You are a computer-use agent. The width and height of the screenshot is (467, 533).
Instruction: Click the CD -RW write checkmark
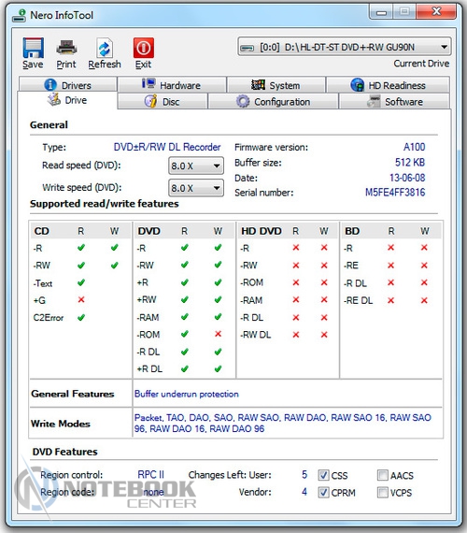[115, 265]
